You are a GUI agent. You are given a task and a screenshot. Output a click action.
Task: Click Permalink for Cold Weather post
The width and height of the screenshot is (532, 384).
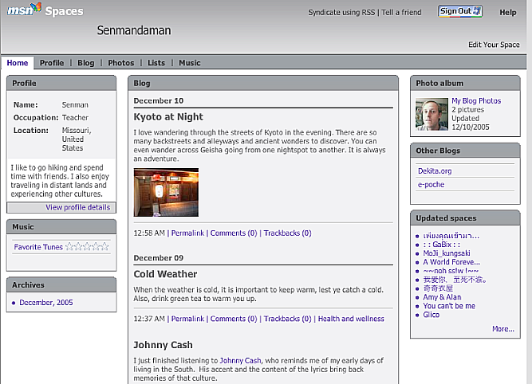click(x=187, y=319)
